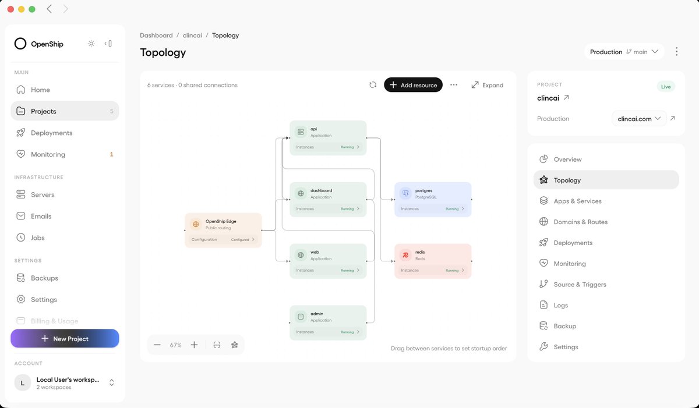Open topology more options ellipsis
Image resolution: width=699 pixels, height=408 pixels.
454,85
